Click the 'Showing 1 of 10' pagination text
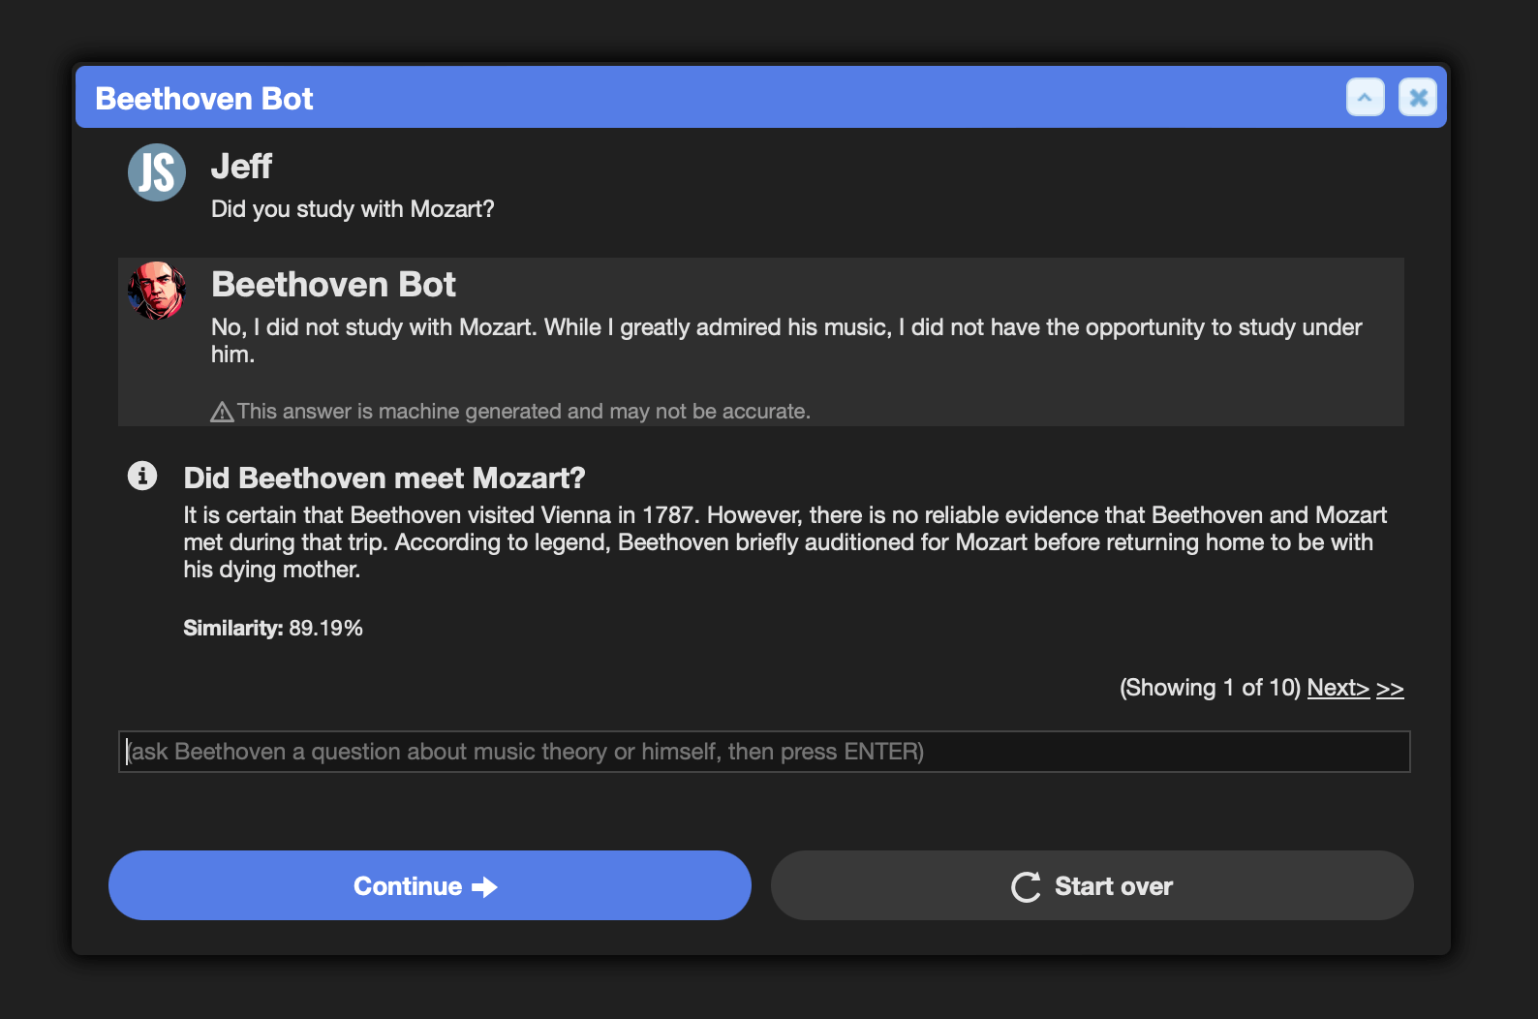The image size is (1538, 1019). tap(1210, 688)
